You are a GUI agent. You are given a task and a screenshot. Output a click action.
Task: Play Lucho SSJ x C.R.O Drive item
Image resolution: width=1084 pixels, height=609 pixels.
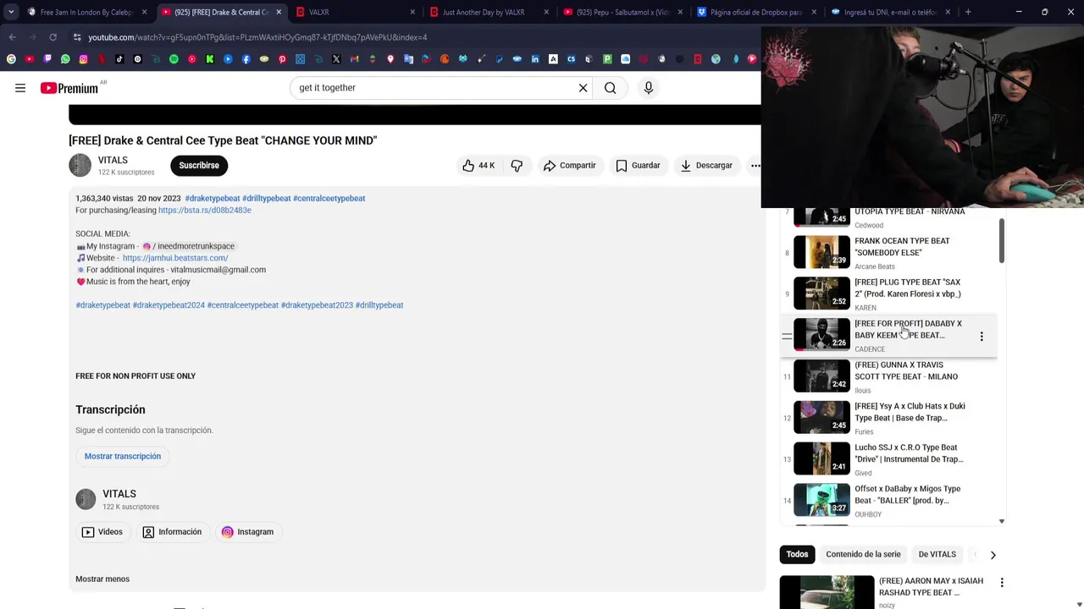[x=888, y=459]
